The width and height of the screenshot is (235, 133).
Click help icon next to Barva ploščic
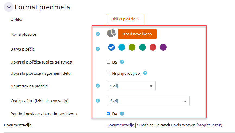[x=98, y=49]
